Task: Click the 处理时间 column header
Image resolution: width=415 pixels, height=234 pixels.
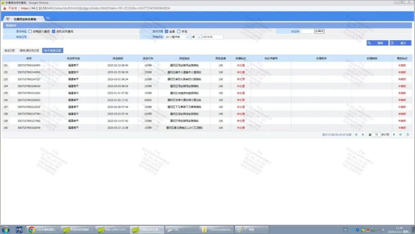Action: click(372, 58)
